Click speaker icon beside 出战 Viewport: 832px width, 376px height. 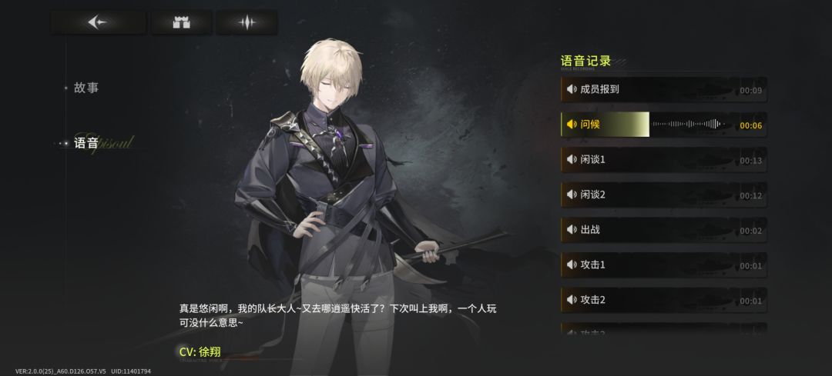point(572,230)
